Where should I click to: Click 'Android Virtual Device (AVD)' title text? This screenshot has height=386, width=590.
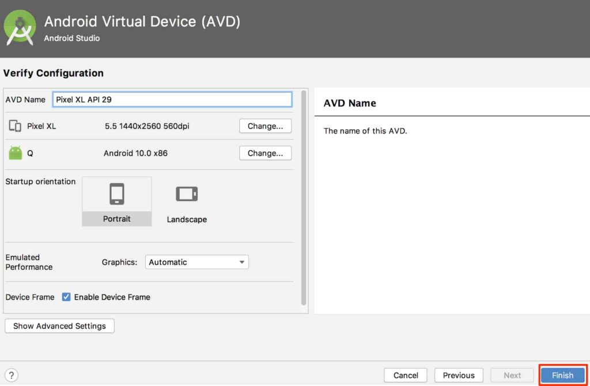pyautogui.click(x=142, y=21)
